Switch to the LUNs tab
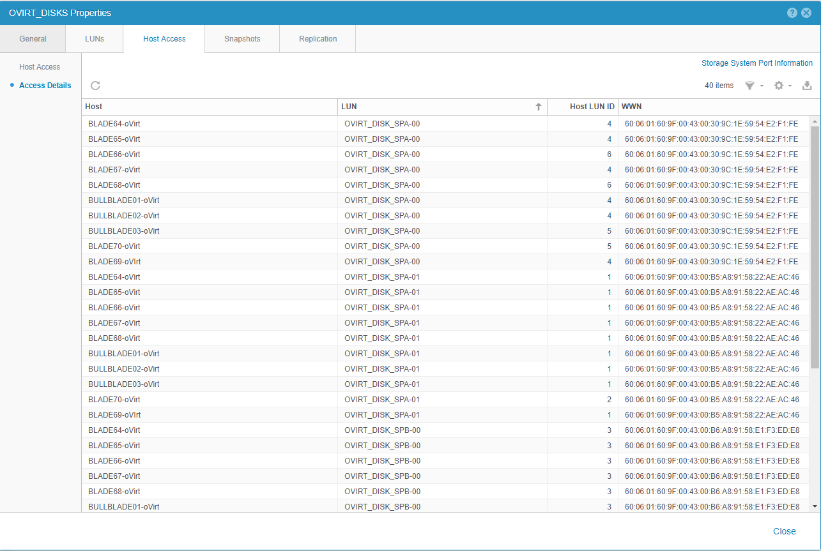 (95, 39)
